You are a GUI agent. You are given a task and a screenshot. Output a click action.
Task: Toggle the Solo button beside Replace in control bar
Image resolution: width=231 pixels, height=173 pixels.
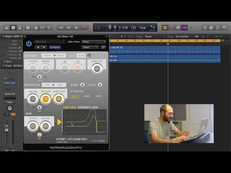click(x=178, y=27)
